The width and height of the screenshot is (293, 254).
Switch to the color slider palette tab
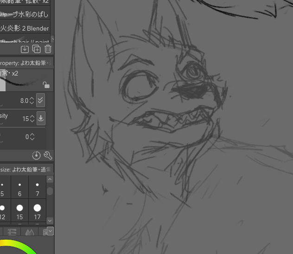pyautogui.click(x=12, y=232)
